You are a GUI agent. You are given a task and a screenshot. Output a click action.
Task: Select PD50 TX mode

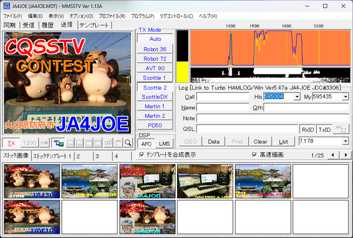coord(155,125)
